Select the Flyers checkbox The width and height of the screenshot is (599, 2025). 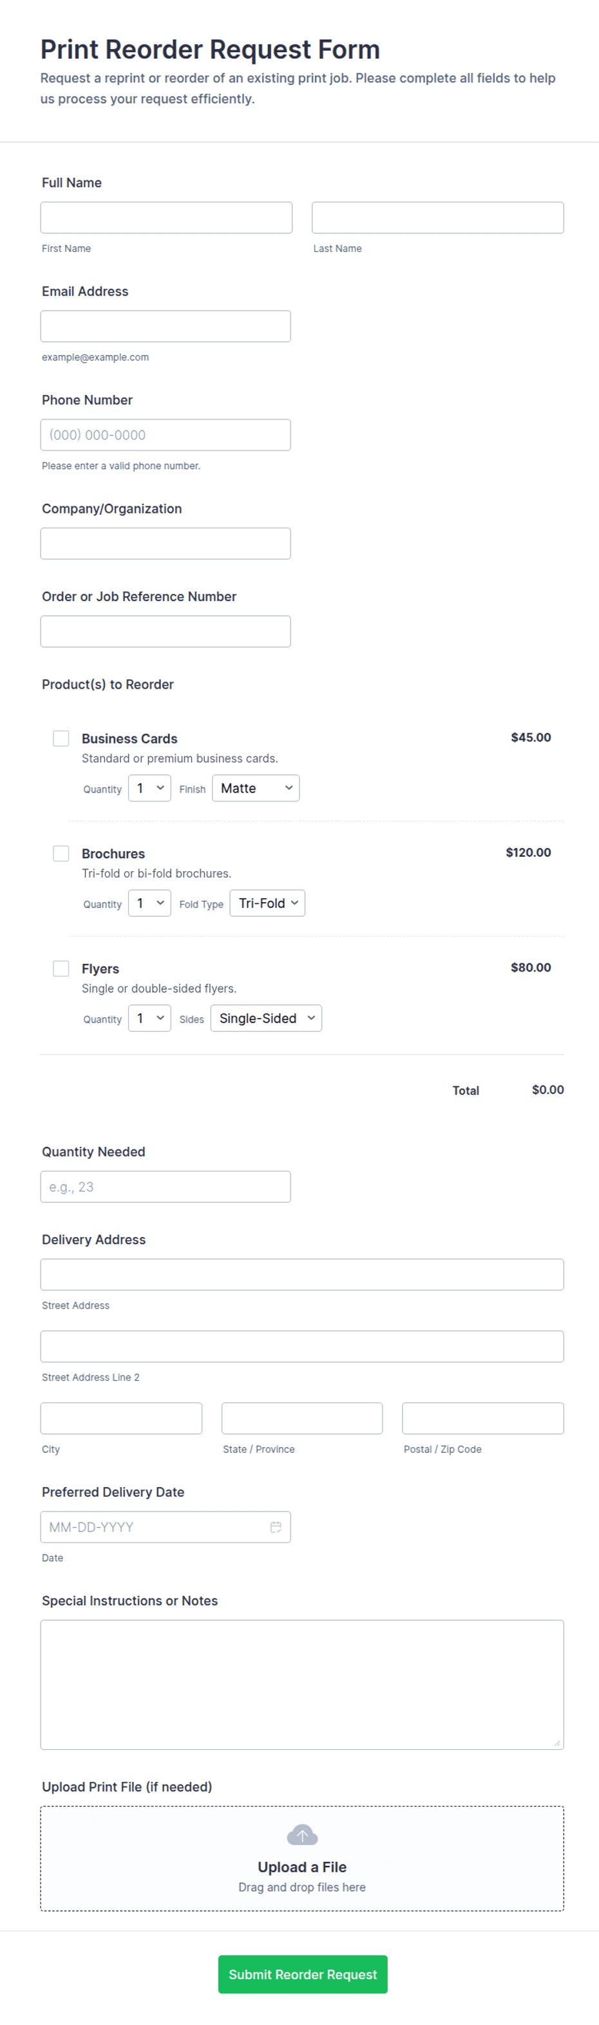[x=61, y=968]
